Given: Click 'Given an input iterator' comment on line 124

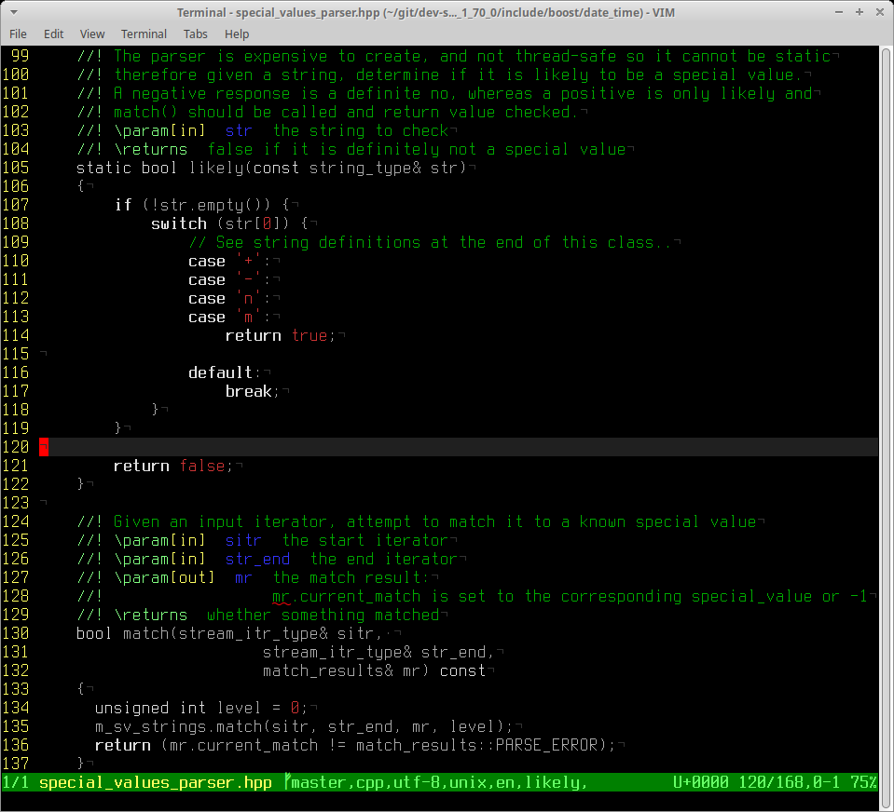Looking at the screenshot, I should pyautogui.click(x=220, y=522).
